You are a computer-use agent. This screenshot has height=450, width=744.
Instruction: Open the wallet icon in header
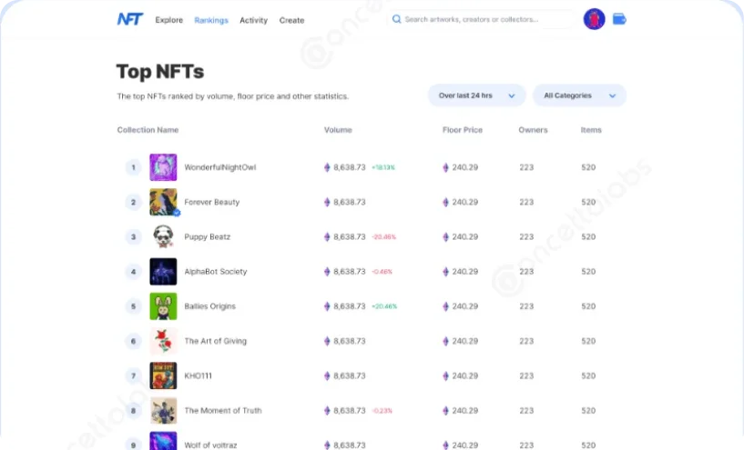(x=619, y=19)
